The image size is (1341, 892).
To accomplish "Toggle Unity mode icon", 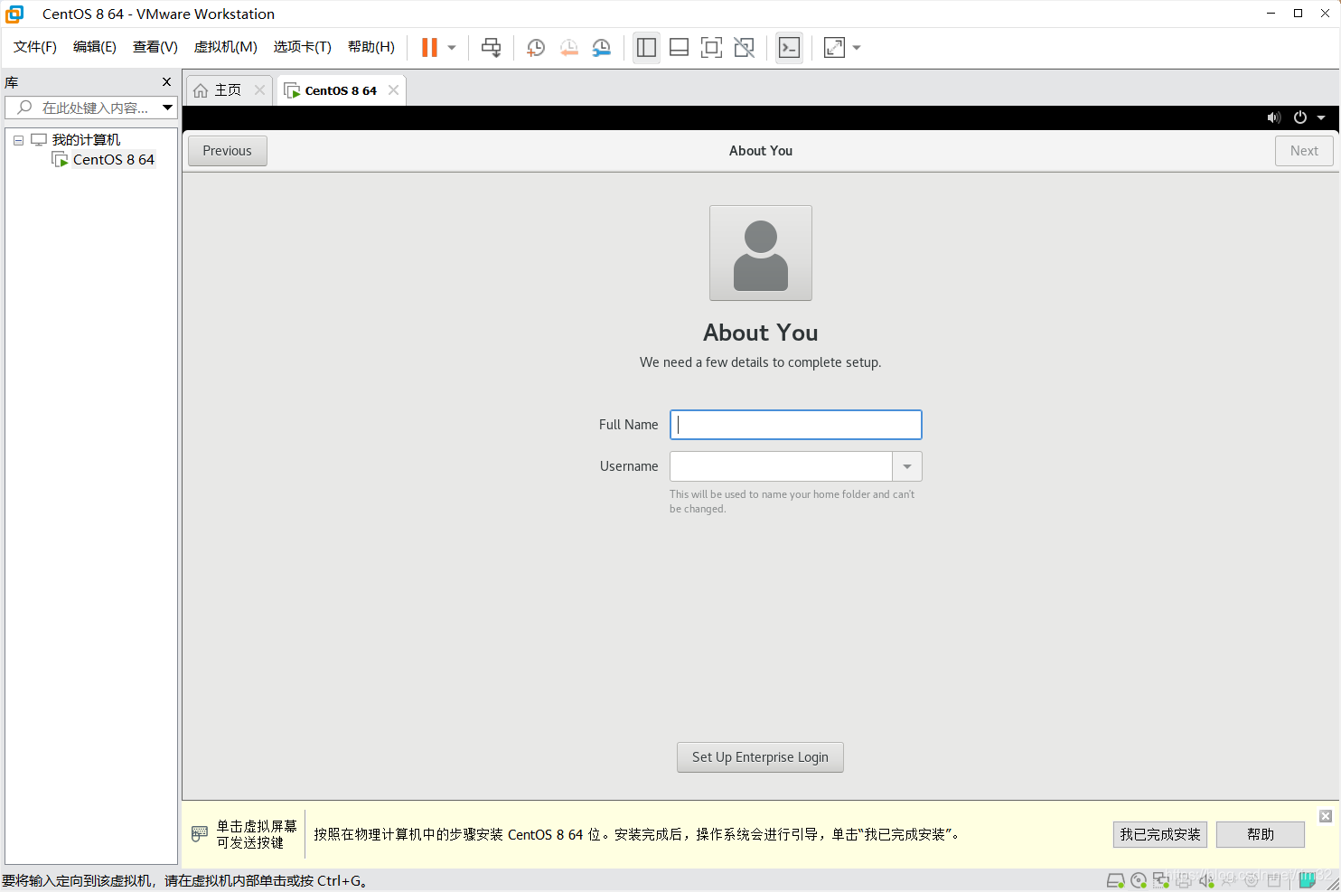I will pyautogui.click(x=744, y=48).
